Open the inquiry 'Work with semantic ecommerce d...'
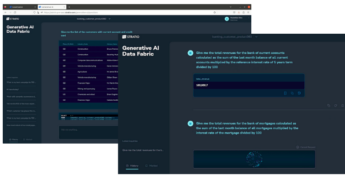The height and width of the screenshot is (175, 345). pyautogui.click(x=21, y=97)
